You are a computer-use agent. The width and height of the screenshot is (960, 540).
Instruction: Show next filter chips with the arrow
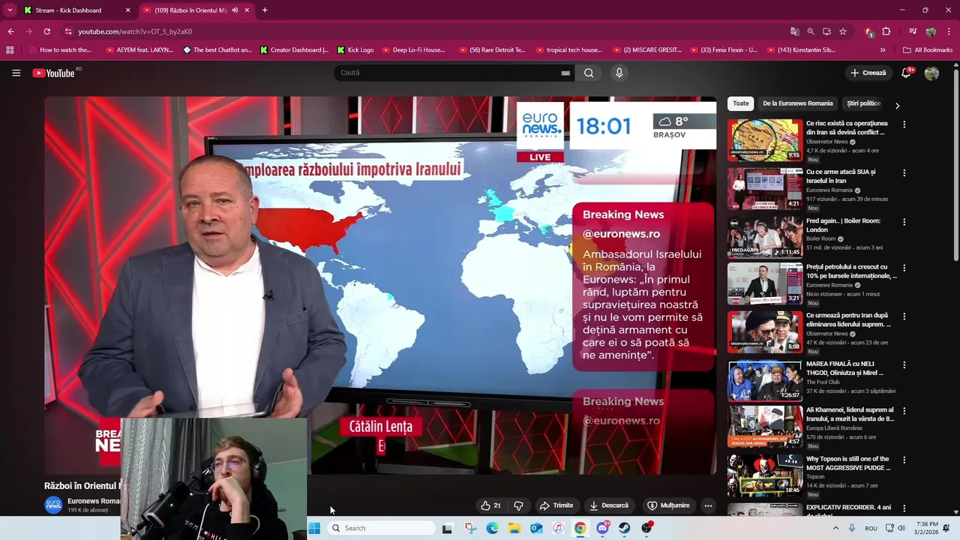[x=897, y=106]
